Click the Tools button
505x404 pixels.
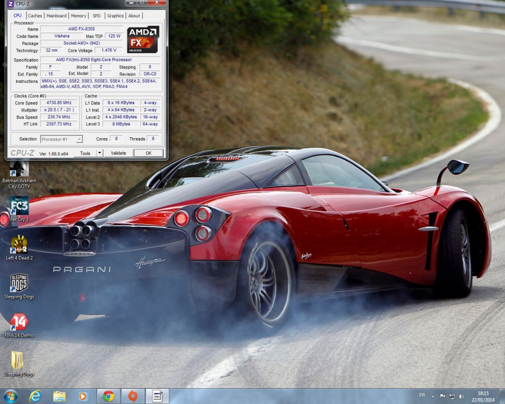(85, 153)
